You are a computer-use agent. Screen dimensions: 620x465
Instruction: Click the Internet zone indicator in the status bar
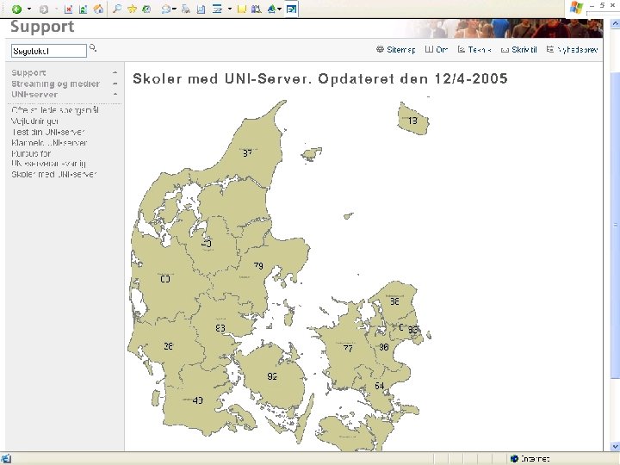point(530,459)
